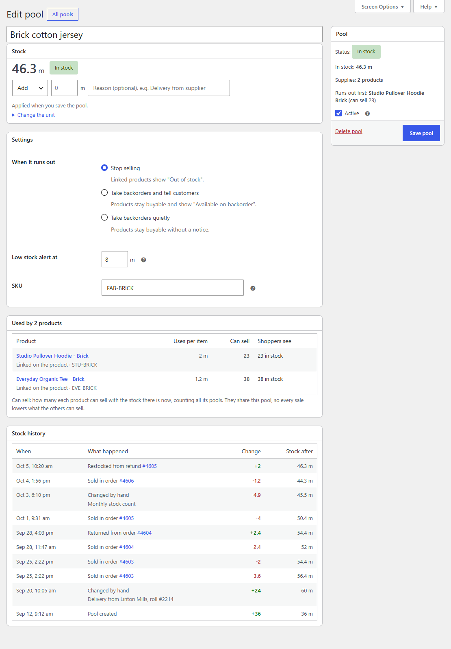Click the Low stock alert at field
This screenshot has height=649, width=451.
pyautogui.click(x=115, y=259)
